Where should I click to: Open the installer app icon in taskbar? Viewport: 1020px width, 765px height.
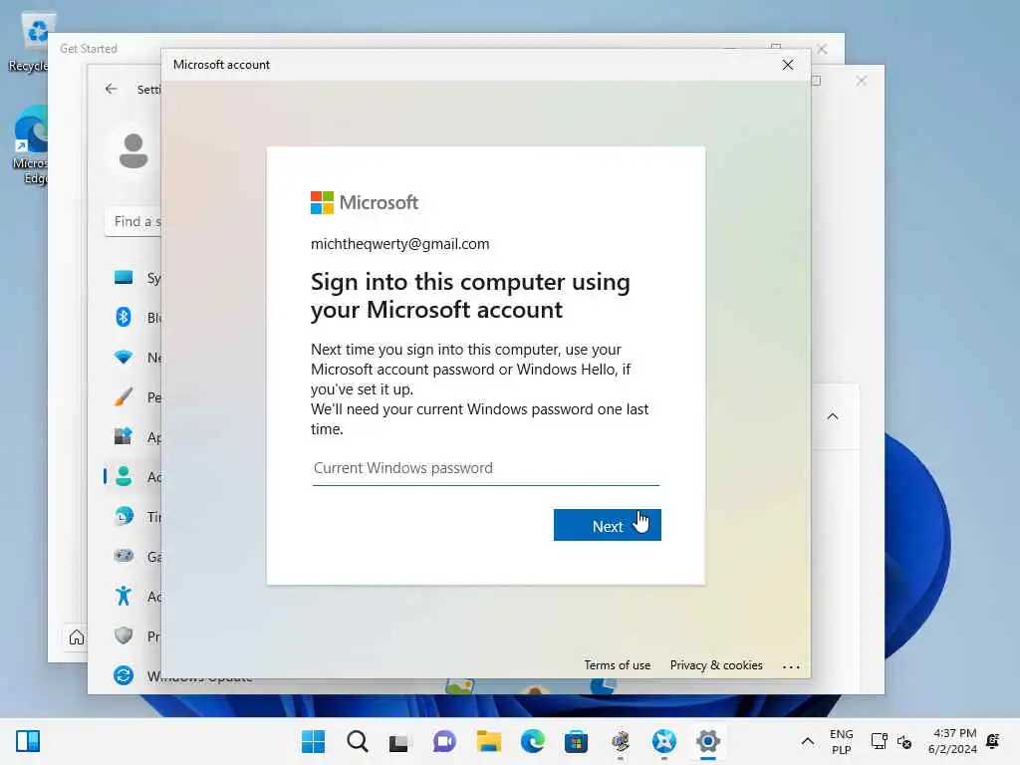tap(620, 741)
